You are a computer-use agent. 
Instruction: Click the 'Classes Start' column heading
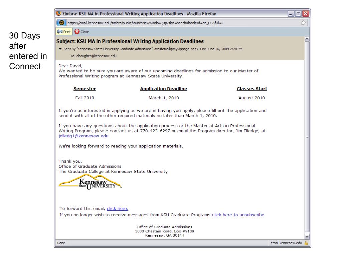pyautogui.click(x=252, y=89)
